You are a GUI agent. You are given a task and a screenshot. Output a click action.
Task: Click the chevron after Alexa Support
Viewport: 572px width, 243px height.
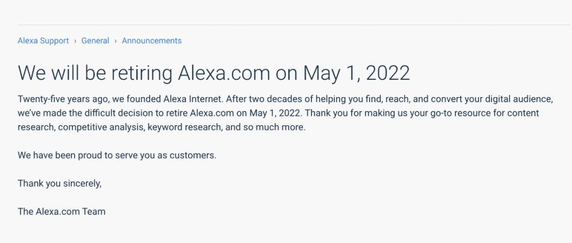coord(75,41)
